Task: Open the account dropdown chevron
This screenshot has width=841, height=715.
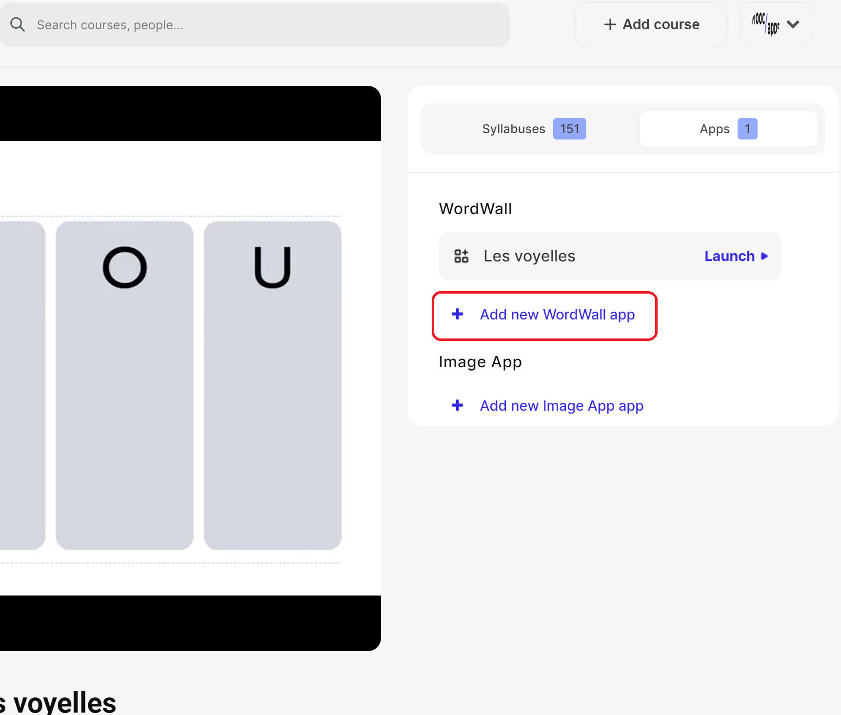Action: pyautogui.click(x=793, y=24)
